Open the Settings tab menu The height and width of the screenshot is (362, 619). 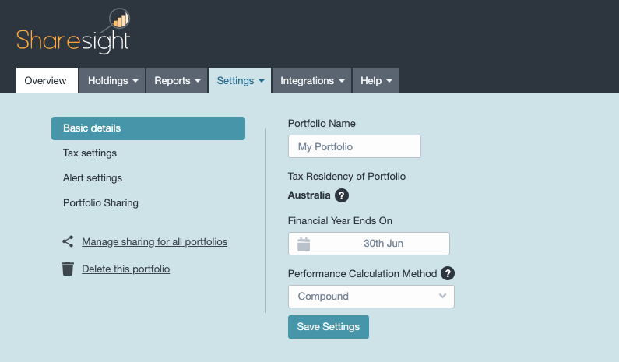point(240,80)
